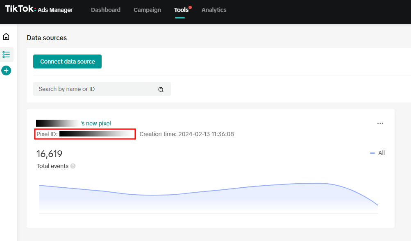Screen dimensions: 411x241
Task: Click the Pixel ID value
Action: click(97, 134)
